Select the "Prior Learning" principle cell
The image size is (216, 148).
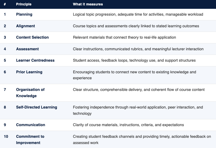pos(29,72)
